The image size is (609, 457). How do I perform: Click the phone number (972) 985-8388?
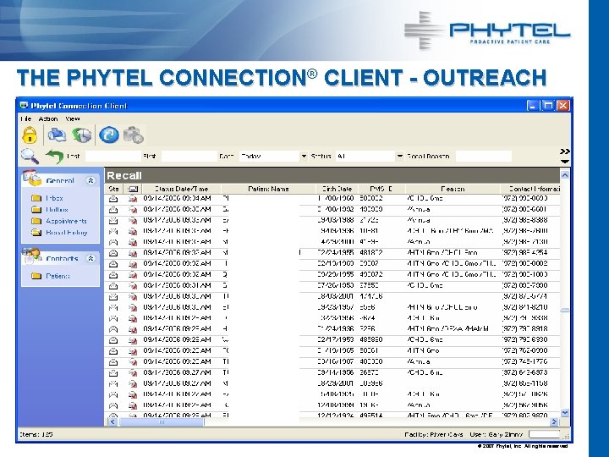[524, 220]
